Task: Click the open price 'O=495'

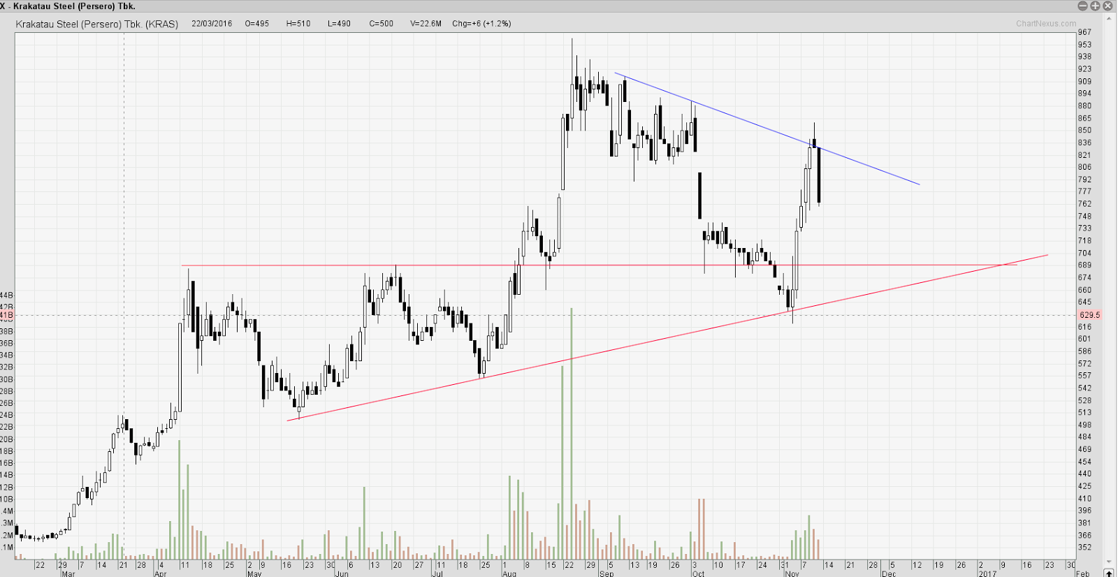Action: click(257, 24)
